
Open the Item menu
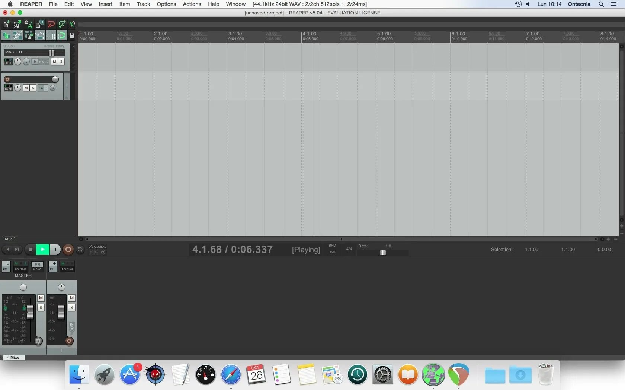[x=125, y=4]
